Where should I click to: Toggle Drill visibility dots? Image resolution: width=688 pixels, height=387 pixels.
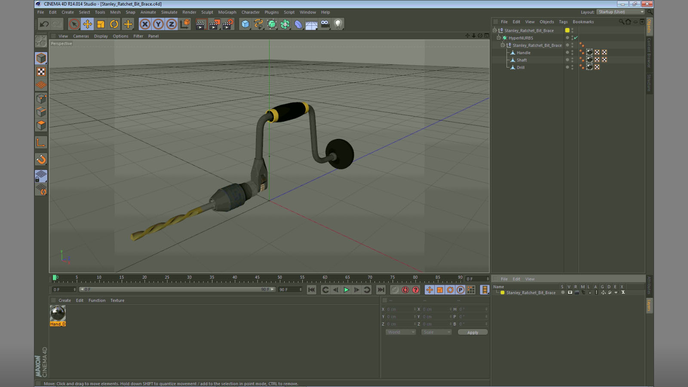coord(572,67)
